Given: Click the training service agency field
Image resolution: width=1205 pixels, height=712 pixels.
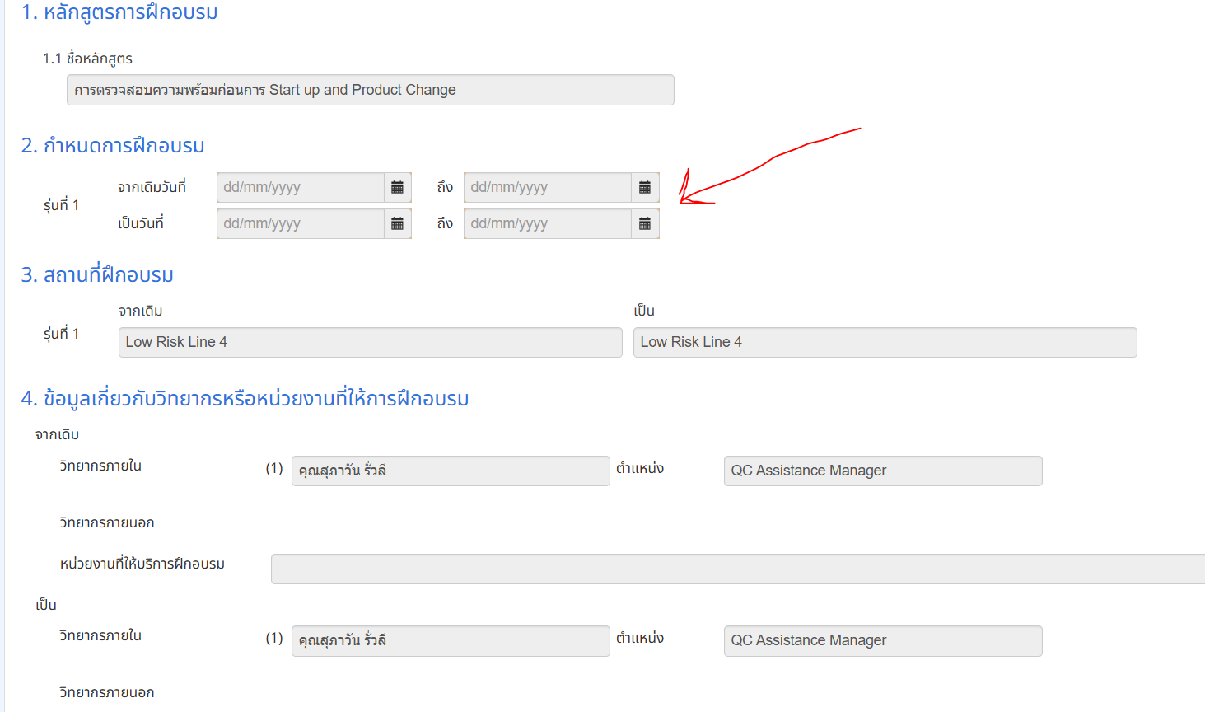Looking at the screenshot, I should point(737,569).
